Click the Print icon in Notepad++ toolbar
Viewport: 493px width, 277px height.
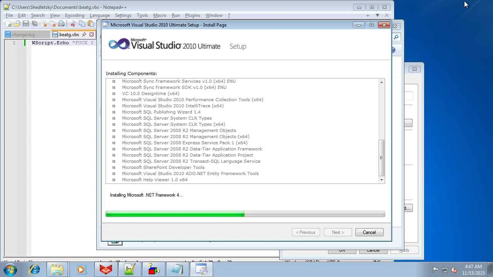(61, 24)
